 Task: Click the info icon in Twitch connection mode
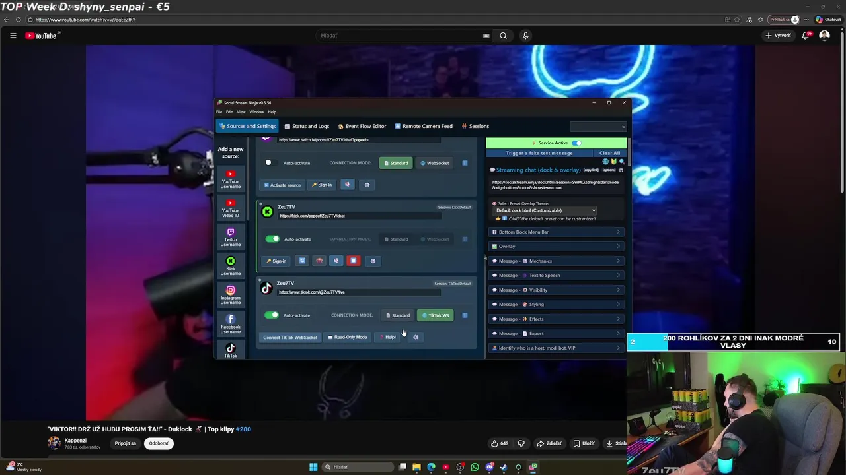(x=465, y=163)
